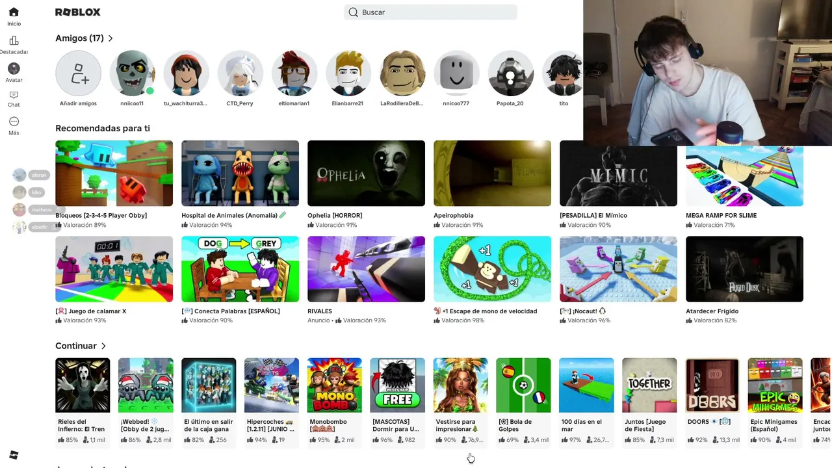Open the Bola de Golpes thumbnail
This screenshot has width=832, height=468.
coord(523,385)
